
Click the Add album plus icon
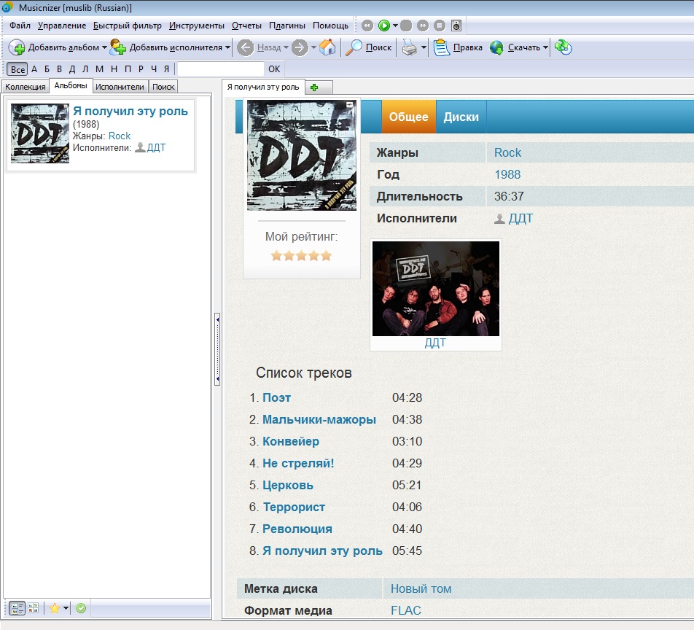pyautogui.click(x=17, y=47)
